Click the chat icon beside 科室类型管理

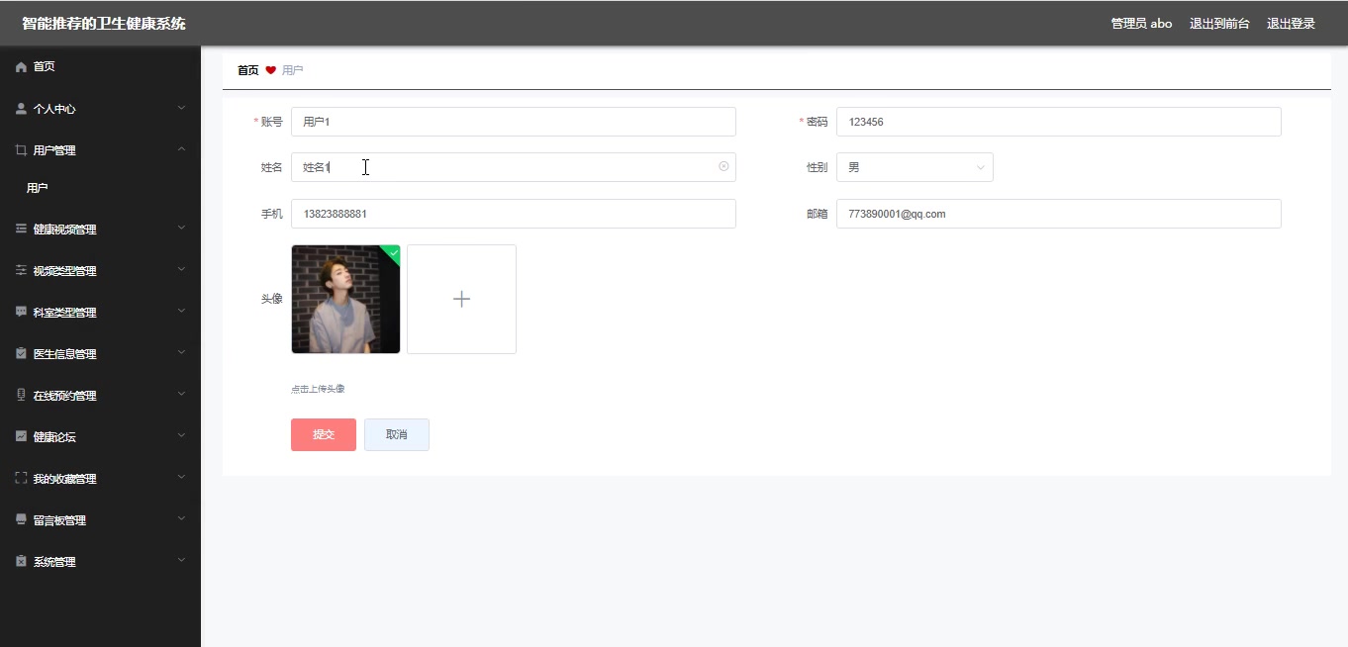tap(21, 312)
